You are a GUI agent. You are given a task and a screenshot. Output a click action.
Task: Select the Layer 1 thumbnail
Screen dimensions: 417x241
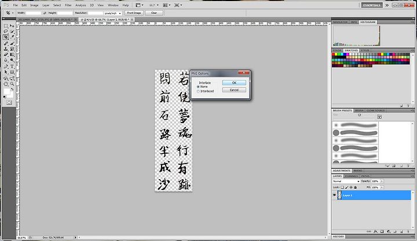[339, 195]
